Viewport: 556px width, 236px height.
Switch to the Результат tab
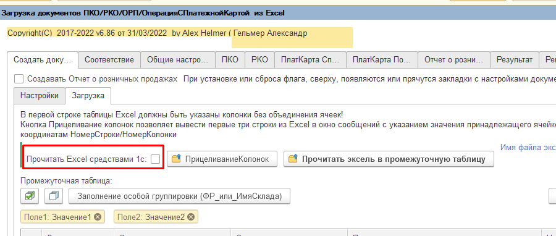[515, 59]
